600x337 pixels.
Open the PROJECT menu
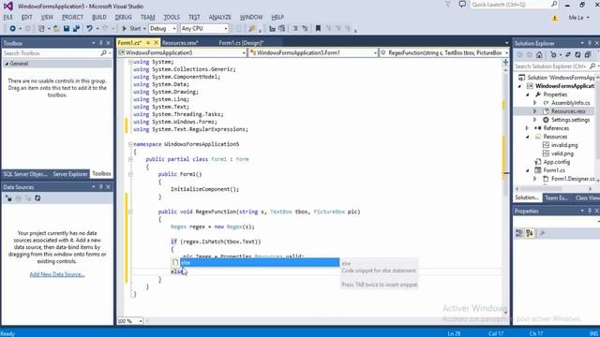[x=72, y=17]
